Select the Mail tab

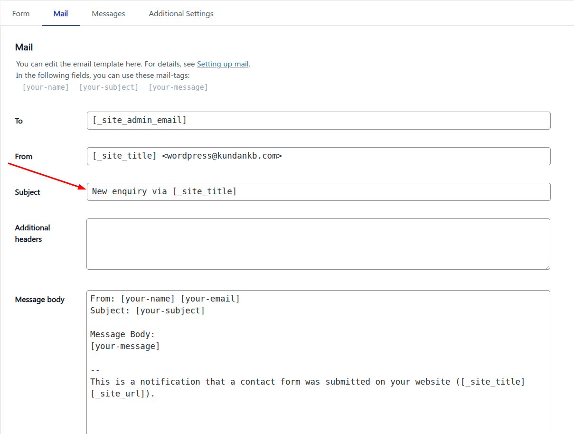[x=60, y=13]
